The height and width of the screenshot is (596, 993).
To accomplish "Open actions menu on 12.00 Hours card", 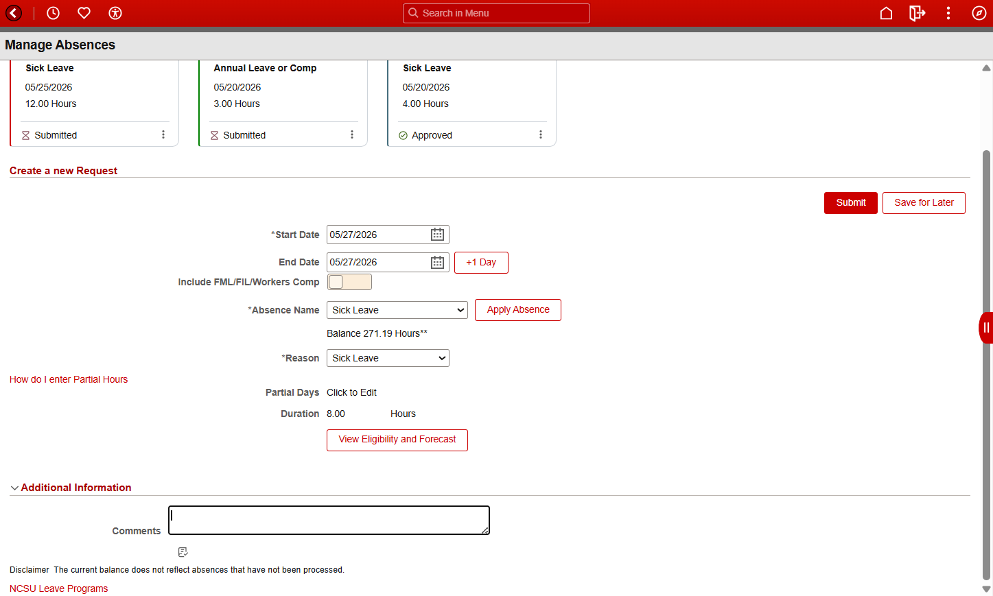I will pyautogui.click(x=163, y=134).
